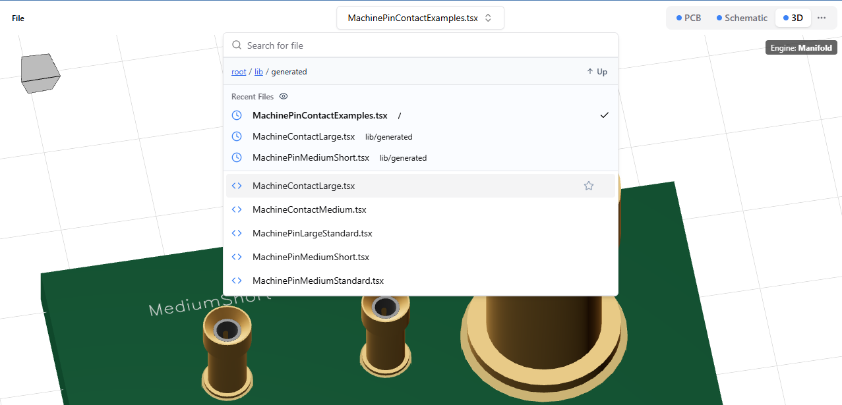The width and height of the screenshot is (842, 405).
Task: Click the clock icon beside MachinePinContactExamples.tsx
Action: tap(237, 115)
